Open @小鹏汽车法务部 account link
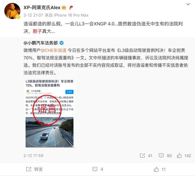This screenshot has height=176, width=195. [40, 43]
